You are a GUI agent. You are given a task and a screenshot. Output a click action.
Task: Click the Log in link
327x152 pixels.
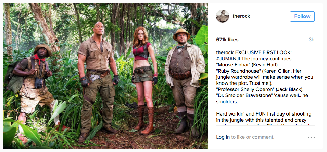coord(223,137)
